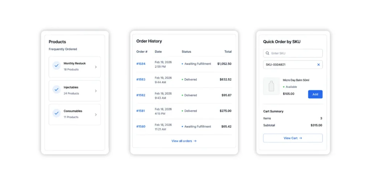Viewport: 371px width, 185px height.
Task: Click the Feb 18, 2026 4:15 PM date
Action: [163, 111]
